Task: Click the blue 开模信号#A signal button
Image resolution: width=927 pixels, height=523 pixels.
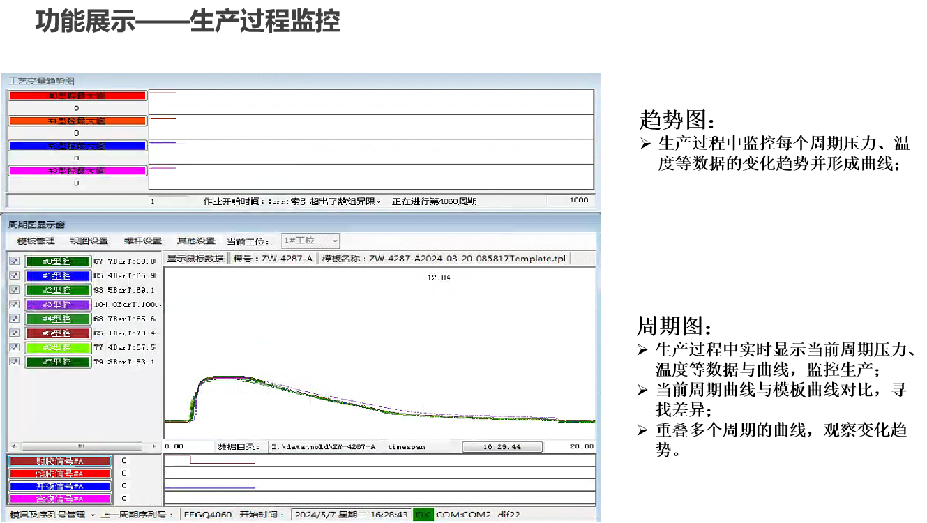Action: coord(60,486)
